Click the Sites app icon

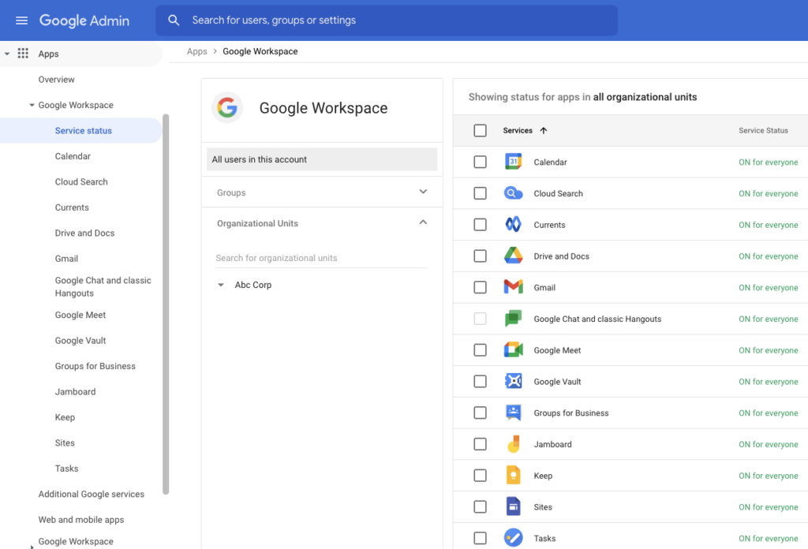[x=513, y=506]
